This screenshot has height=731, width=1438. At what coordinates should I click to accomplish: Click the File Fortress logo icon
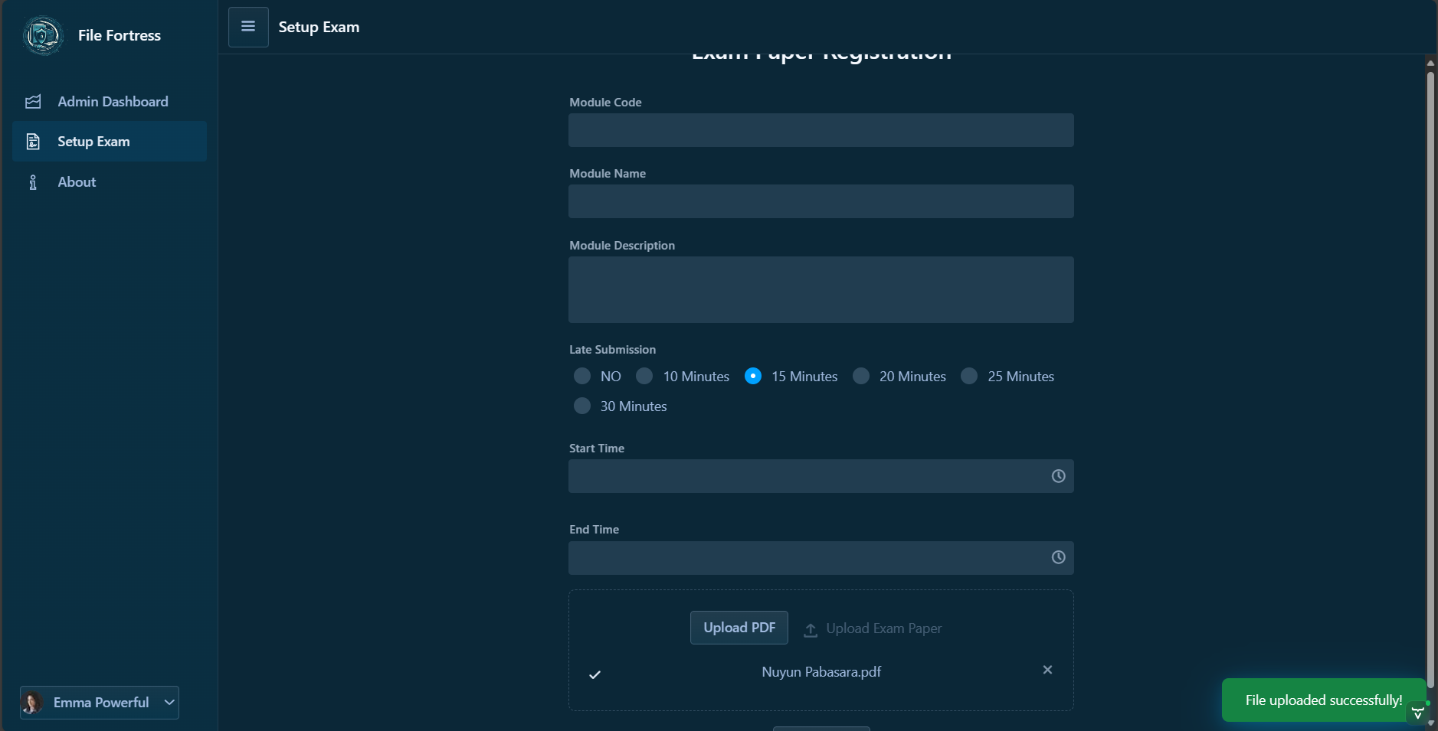click(x=43, y=35)
